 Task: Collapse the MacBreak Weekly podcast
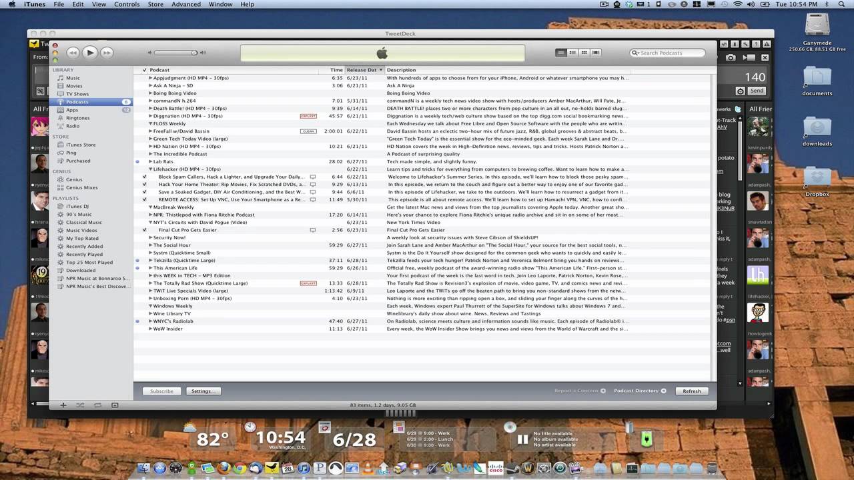(151, 207)
